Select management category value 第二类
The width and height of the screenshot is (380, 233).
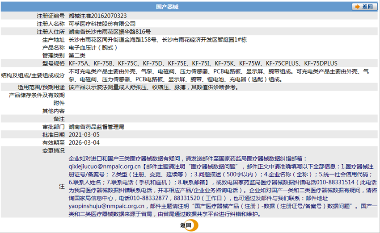(x=77, y=55)
